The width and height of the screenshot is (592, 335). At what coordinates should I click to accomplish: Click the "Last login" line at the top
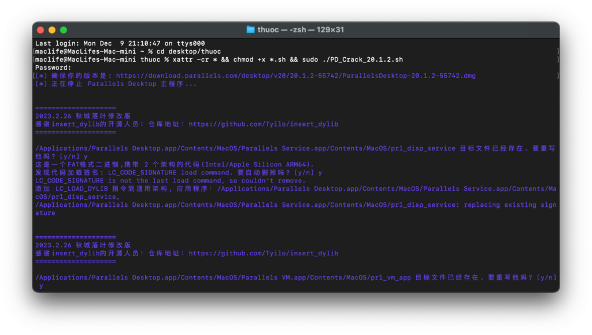coord(120,43)
